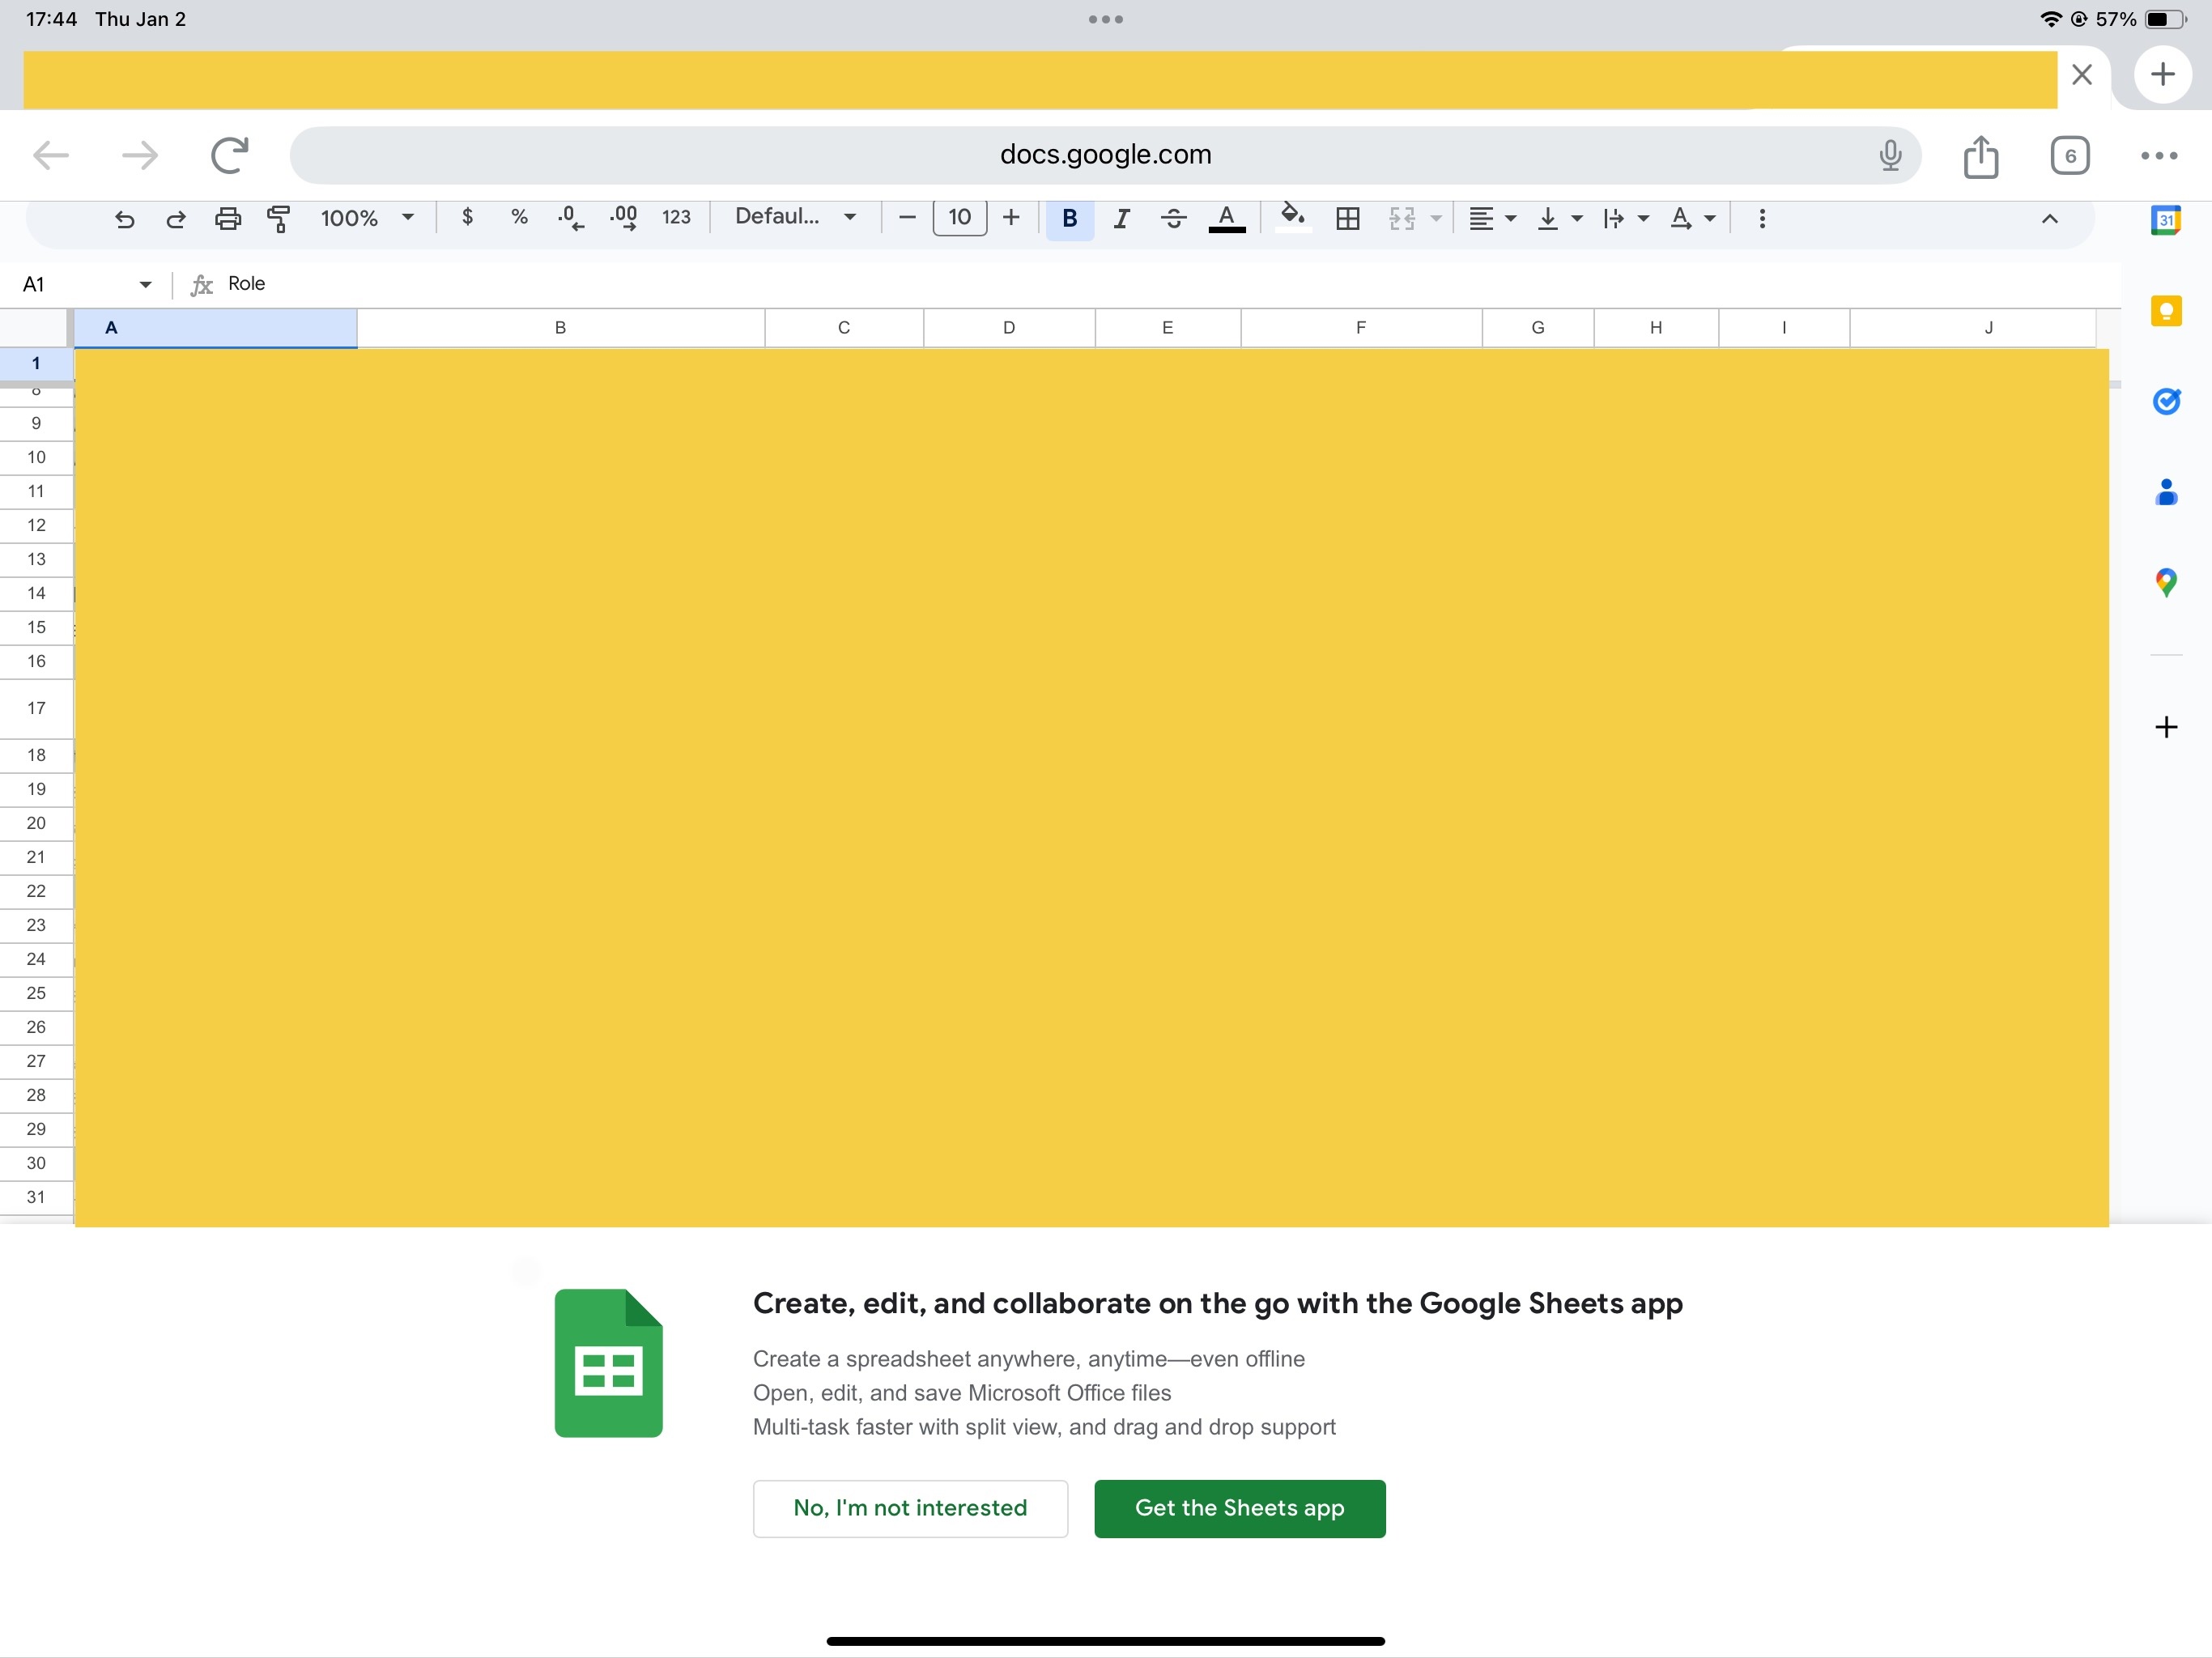2212x1658 pixels.
Task: Expand the Default font dropdown
Action: (x=795, y=217)
